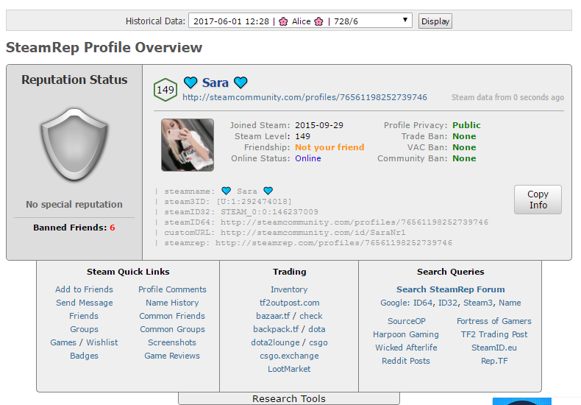
Task: Open SourceOP search link
Action: tap(406, 321)
